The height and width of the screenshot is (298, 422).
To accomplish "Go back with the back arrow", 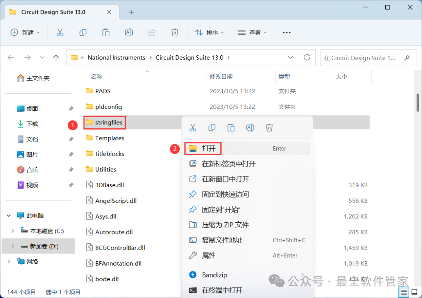I will 11,57.
